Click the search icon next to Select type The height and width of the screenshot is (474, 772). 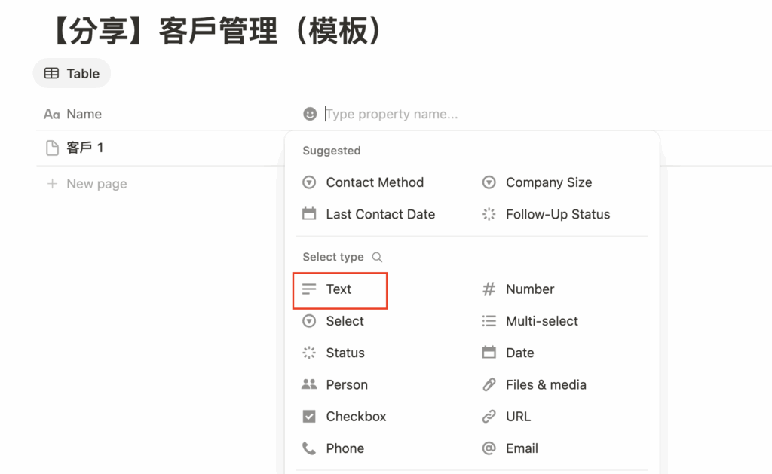click(377, 257)
